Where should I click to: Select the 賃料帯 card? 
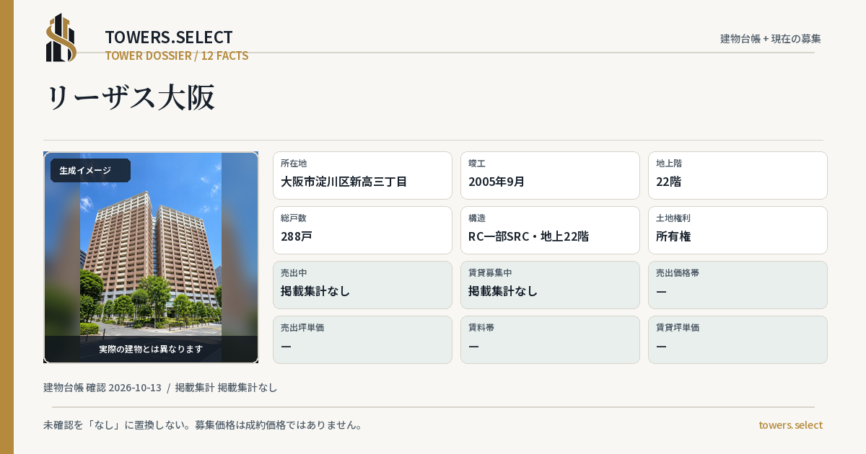point(550,339)
